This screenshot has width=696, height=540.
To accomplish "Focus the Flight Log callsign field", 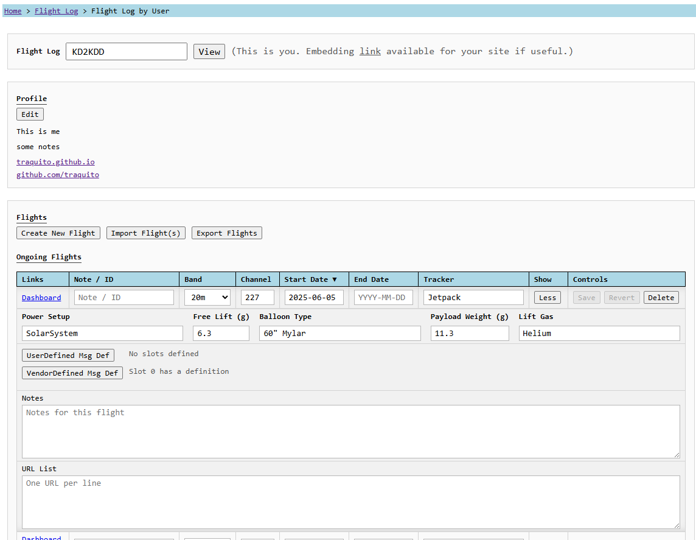I will (126, 52).
